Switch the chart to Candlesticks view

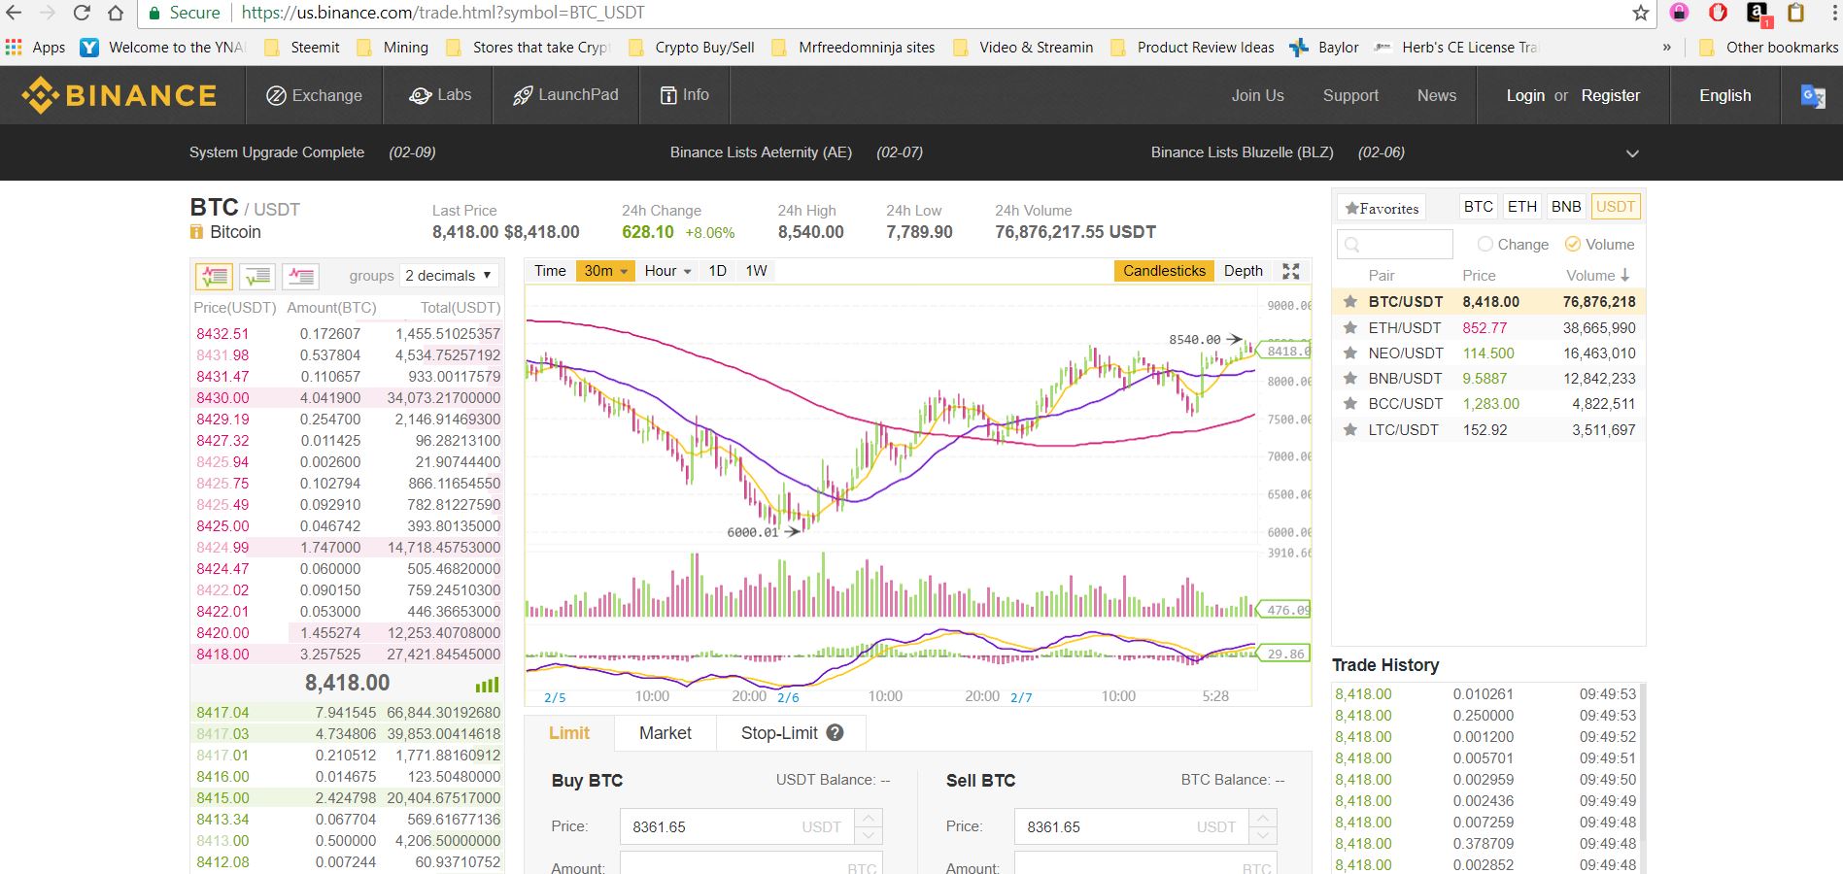click(1164, 271)
